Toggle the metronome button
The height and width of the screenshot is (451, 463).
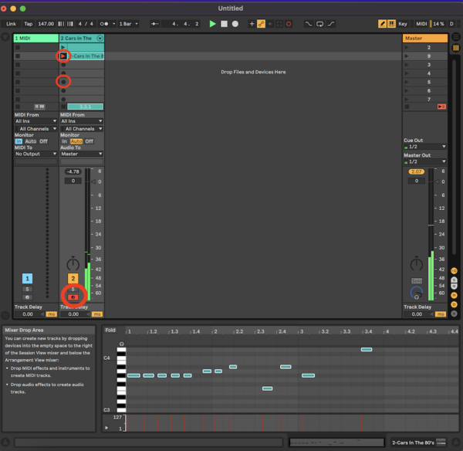(103, 24)
